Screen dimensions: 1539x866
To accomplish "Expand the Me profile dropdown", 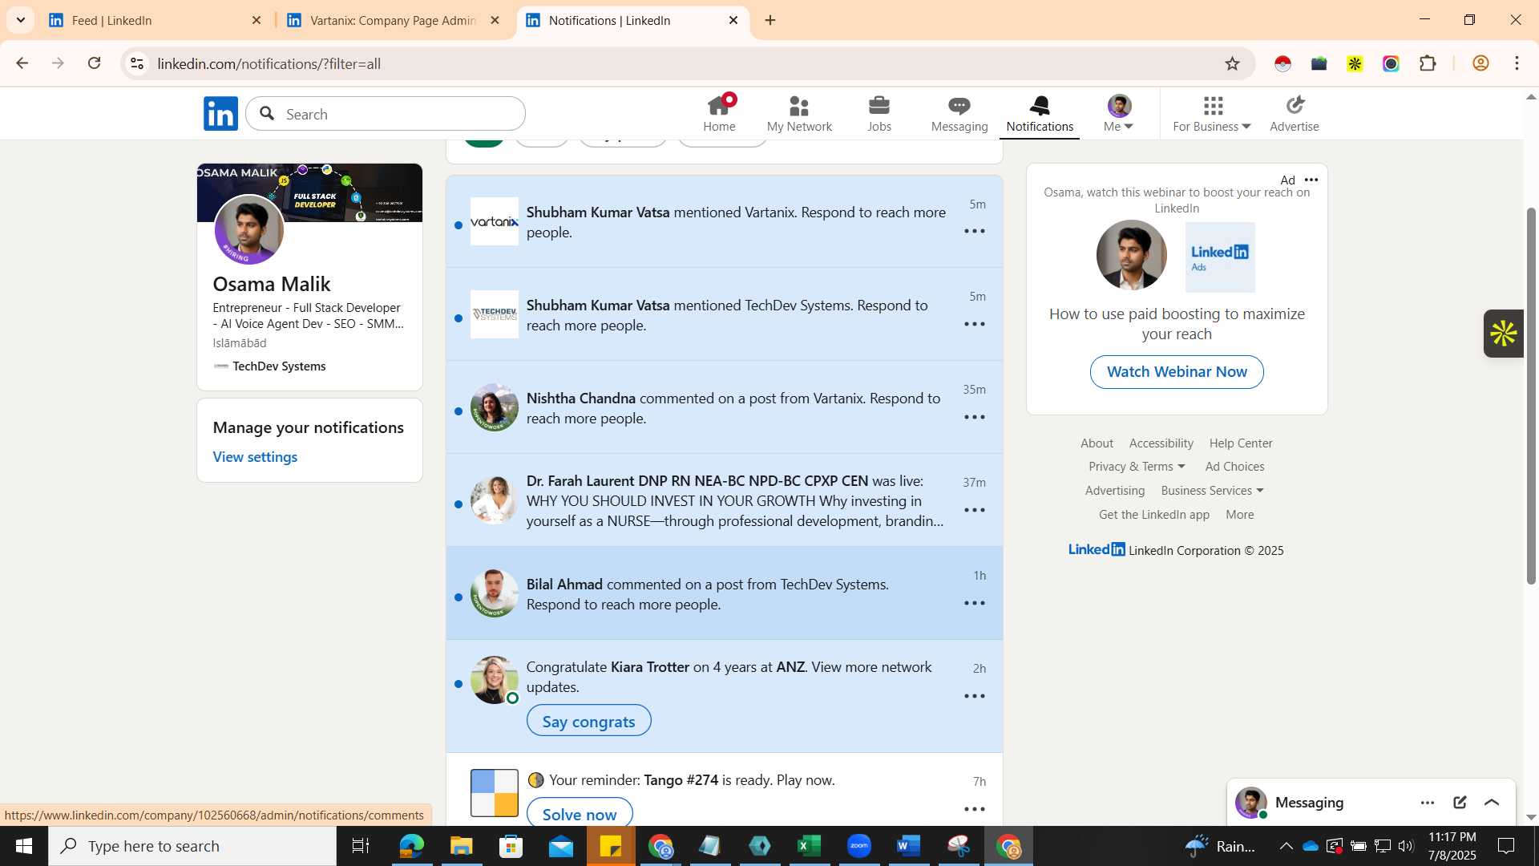I will coord(1119,113).
